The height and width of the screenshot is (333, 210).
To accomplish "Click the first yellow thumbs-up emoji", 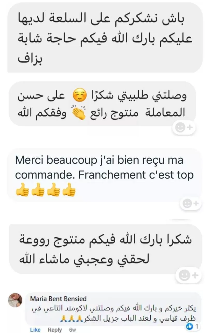I will pos(22,190).
